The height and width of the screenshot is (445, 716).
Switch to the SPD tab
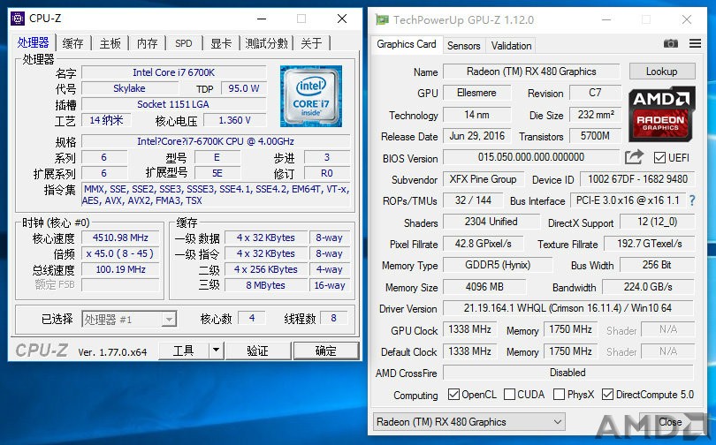point(184,43)
